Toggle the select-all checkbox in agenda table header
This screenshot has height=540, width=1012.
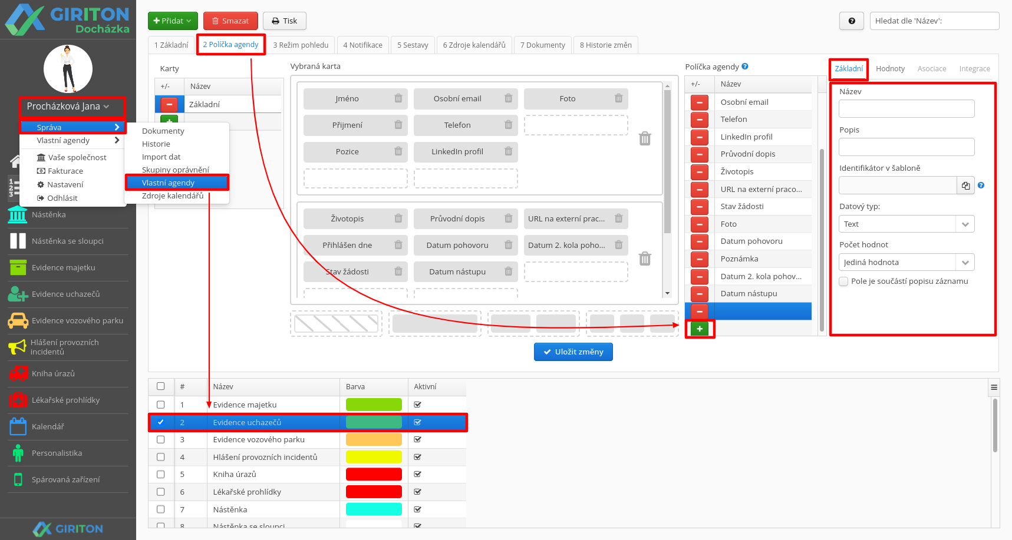(x=161, y=386)
